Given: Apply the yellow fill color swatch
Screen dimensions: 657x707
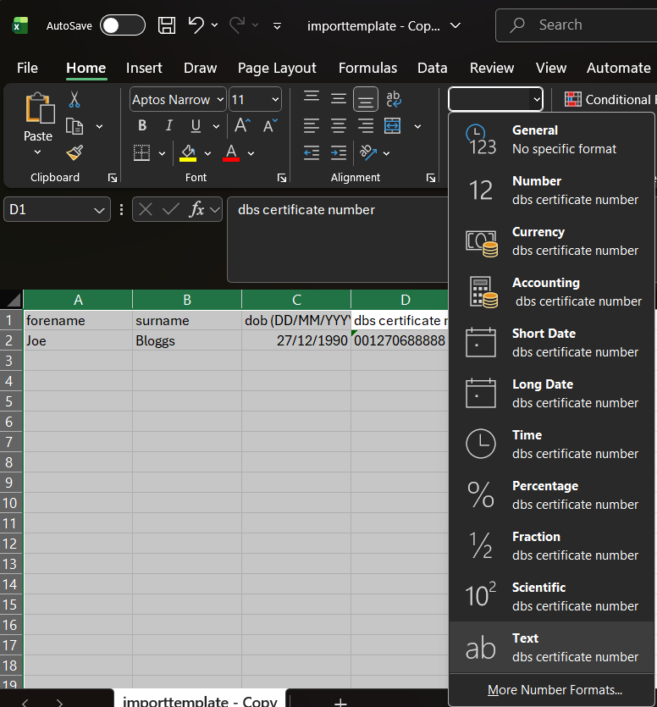Looking at the screenshot, I should [188, 153].
